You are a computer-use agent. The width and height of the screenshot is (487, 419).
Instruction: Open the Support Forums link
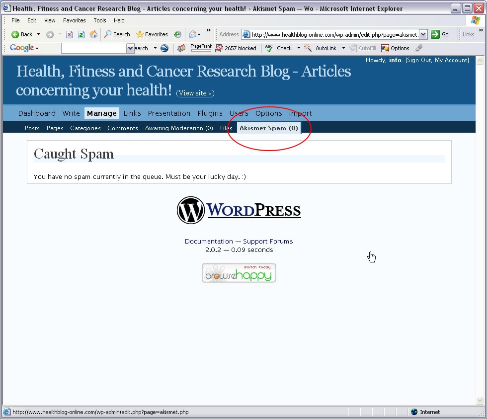point(268,242)
